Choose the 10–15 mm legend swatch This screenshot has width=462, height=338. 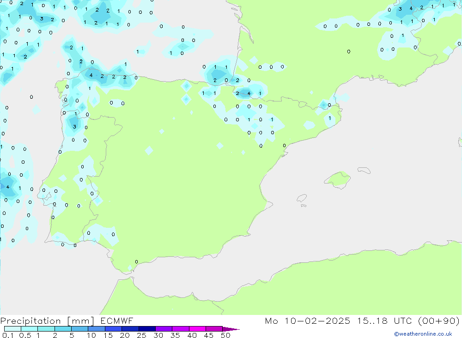tap(97, 329)
